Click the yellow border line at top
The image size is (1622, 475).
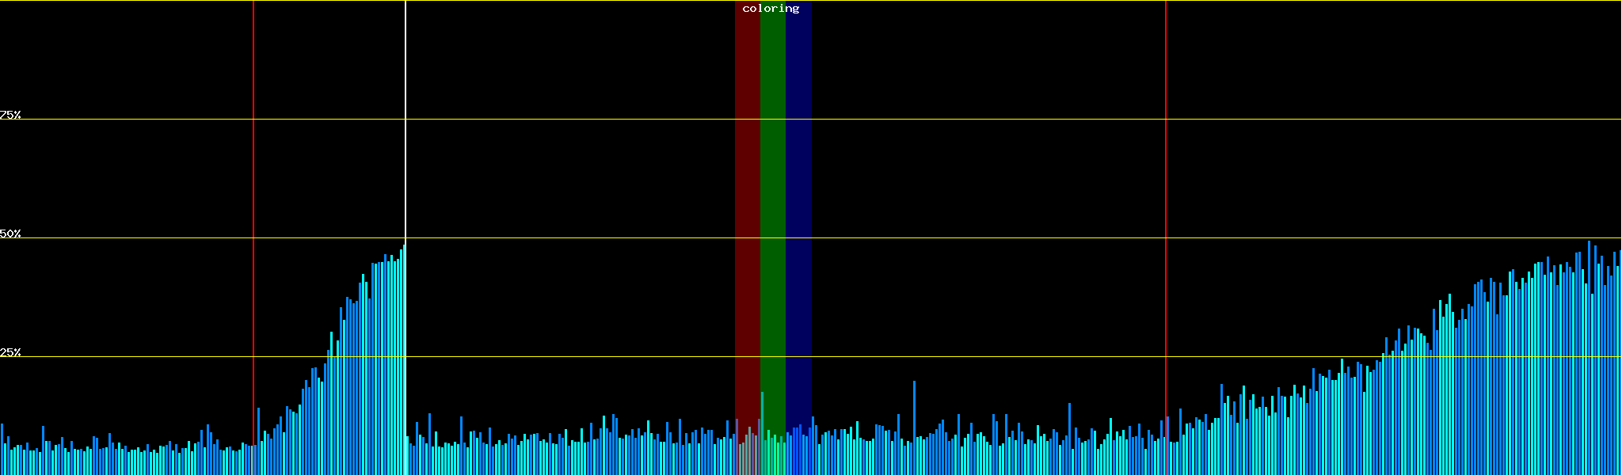click(x=811, y=1)
